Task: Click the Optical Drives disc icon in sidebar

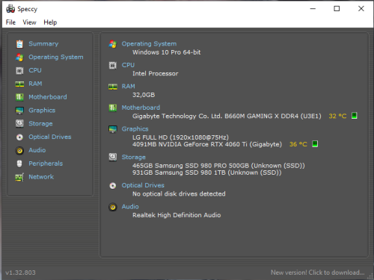Action: click(19, 137)
